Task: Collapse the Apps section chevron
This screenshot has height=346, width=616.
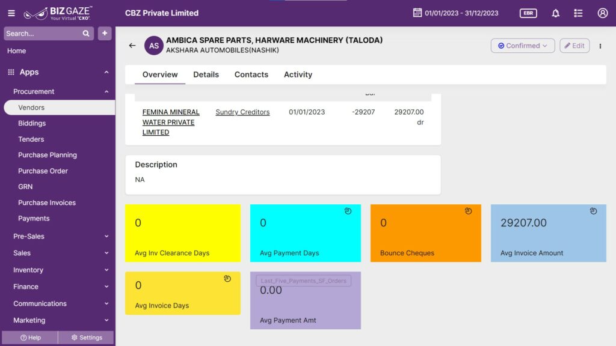Action: coord(106,72)
